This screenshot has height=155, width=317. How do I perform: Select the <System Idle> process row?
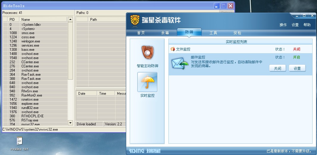pyautogui.click(x=35, y=25)
